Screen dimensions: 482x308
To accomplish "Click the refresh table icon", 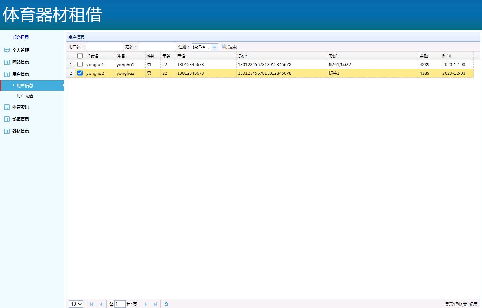I will [x=166, y=304].
